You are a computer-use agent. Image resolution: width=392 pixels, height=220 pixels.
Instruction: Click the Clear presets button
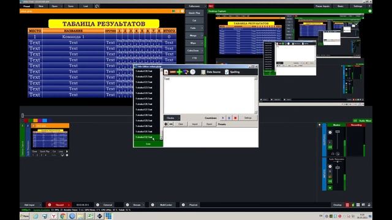coord(181,124)
